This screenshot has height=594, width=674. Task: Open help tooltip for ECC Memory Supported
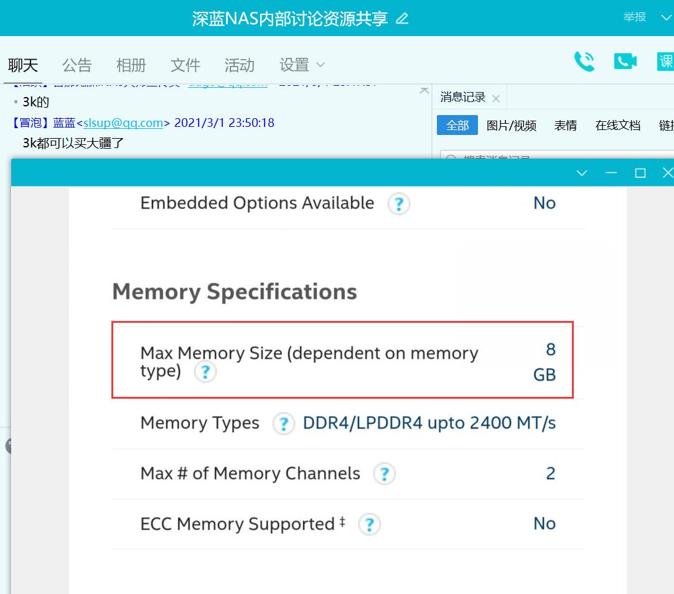click(x=368, y=524)
